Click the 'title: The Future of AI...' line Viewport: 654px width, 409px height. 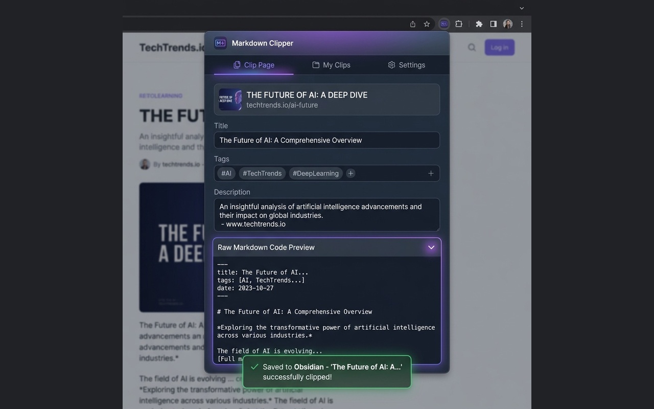click(x=263, y=272)
